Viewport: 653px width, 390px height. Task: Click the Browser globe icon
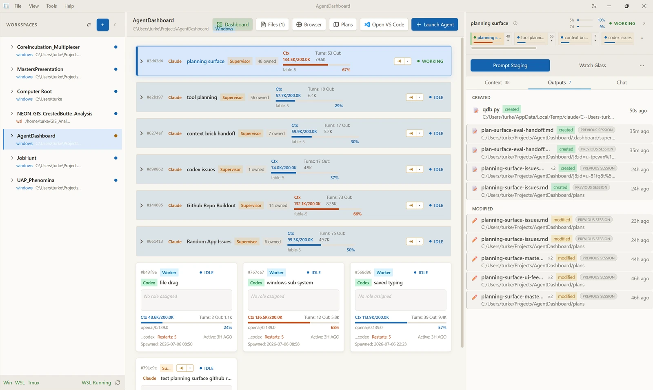point(299,24)
